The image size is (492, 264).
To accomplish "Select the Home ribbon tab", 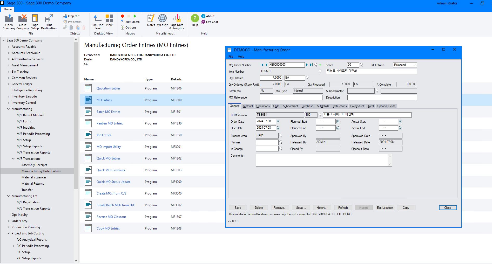I will click(8, 9).
